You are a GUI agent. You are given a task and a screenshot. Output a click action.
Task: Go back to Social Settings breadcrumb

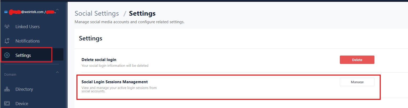point(97,14)
